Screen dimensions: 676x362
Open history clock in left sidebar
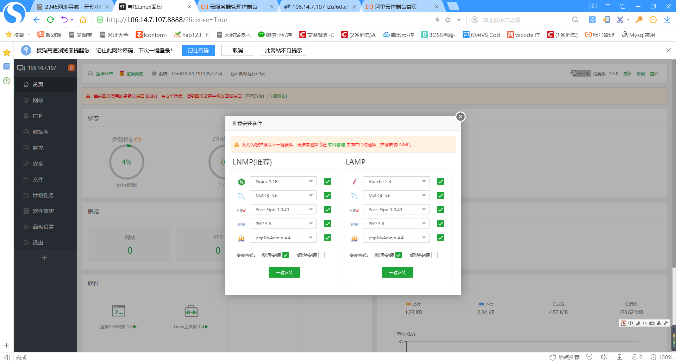7,81
